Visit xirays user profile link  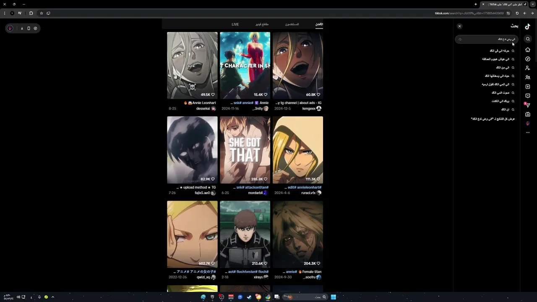[x=258, y=277]
